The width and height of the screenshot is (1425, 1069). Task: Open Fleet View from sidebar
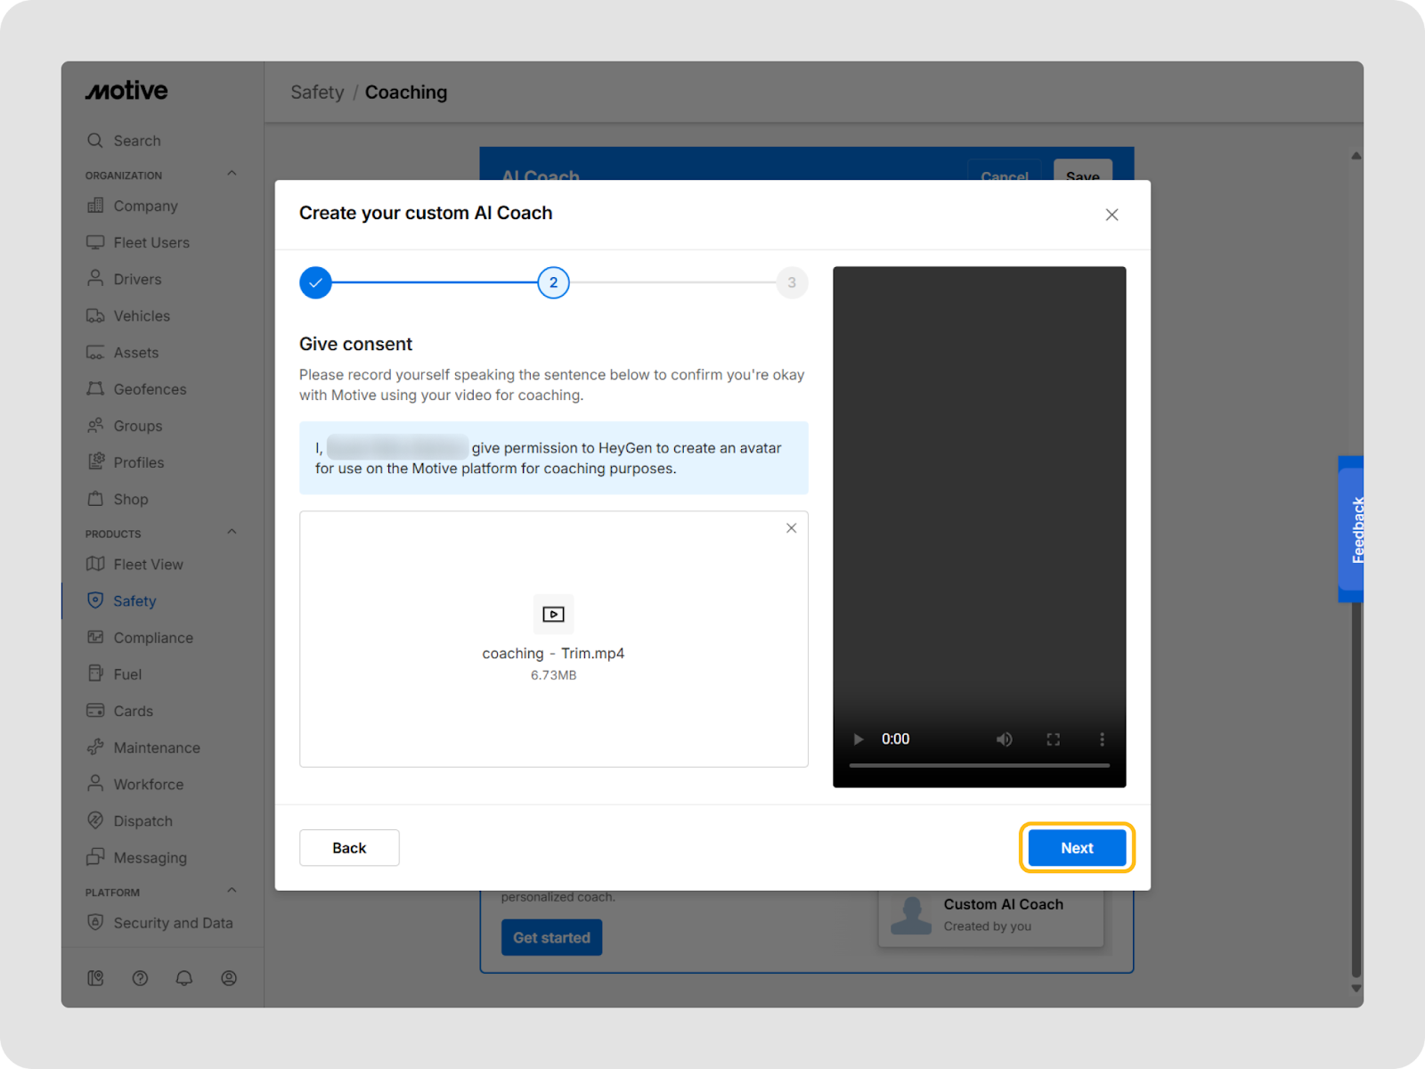[148, 565]
